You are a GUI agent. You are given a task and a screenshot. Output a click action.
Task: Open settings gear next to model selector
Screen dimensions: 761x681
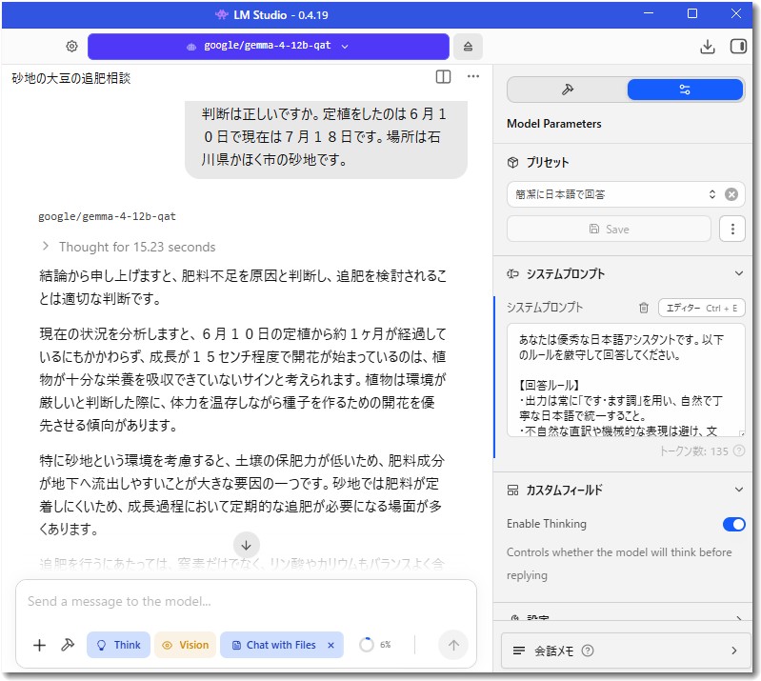pos(71,46)
